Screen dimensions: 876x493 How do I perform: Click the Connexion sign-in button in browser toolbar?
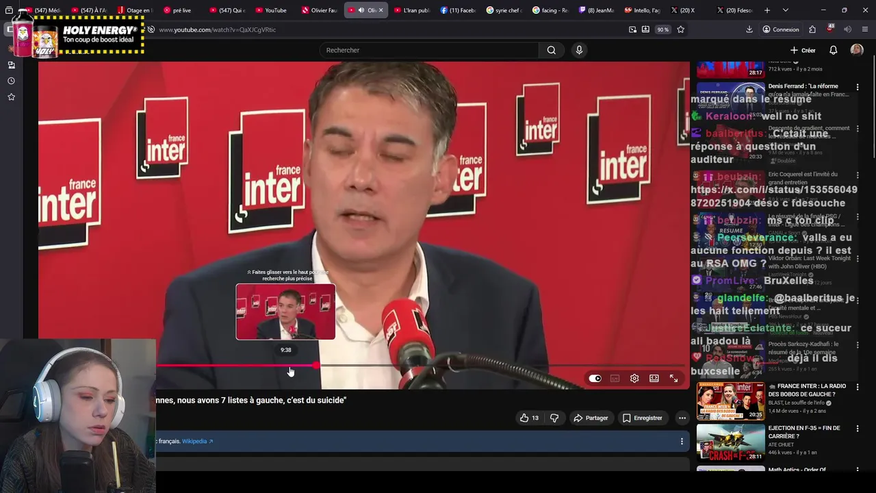[x=781, y=29]
